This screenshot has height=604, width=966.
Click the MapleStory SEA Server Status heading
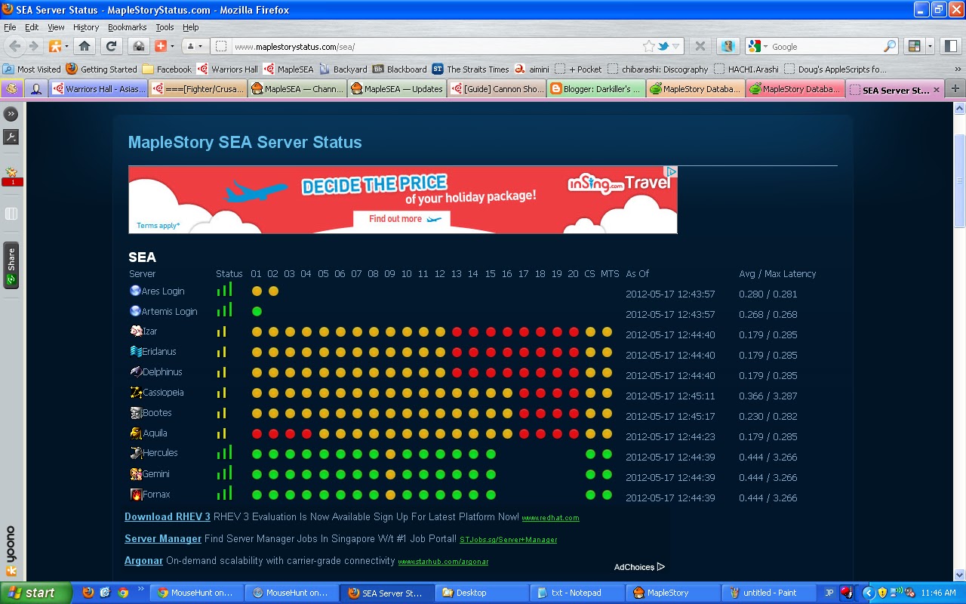pos(245,142)
